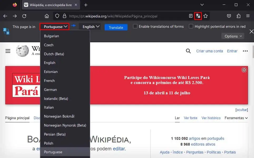Bookmark this page using the star icon
The width and height of the screenshot is (254, 158).
coord(206,16)
